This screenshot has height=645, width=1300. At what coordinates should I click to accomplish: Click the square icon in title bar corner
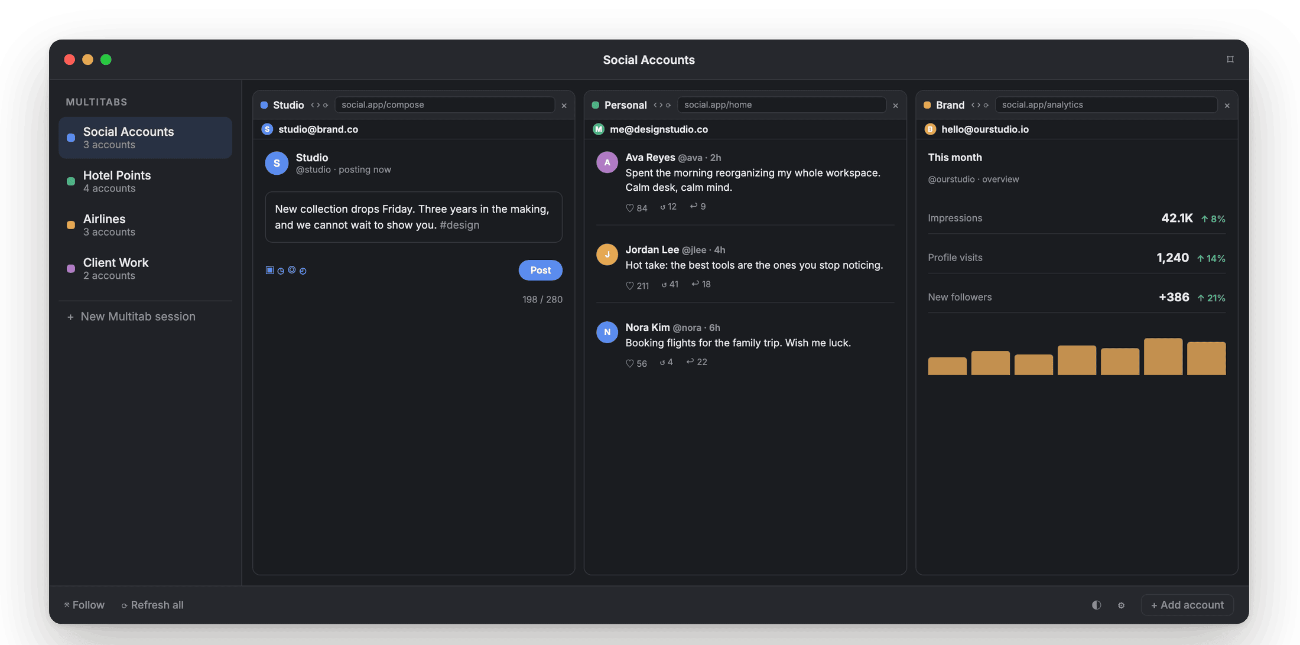click(1230, 59)
